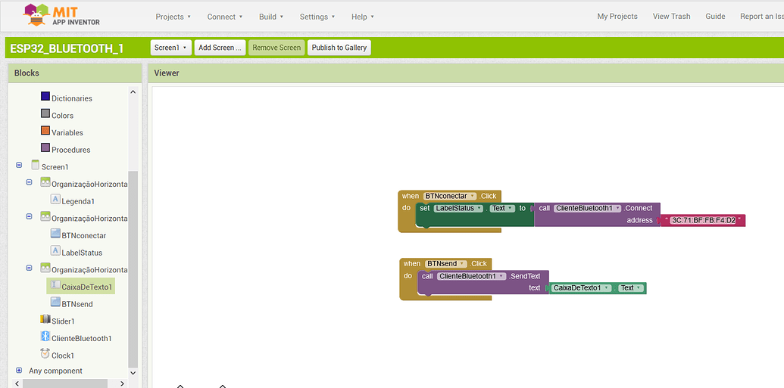Click the Screen1 icon in component tree
Screen dimensions: 784x388
pos(36,166)
